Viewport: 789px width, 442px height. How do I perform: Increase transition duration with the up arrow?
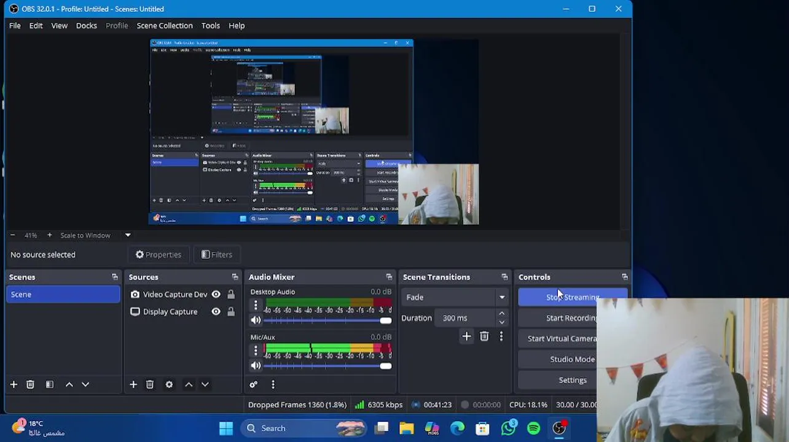click(x=501, y=314)
